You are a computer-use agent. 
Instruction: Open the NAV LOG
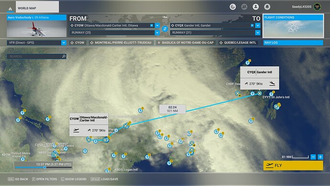pos(293,43)
